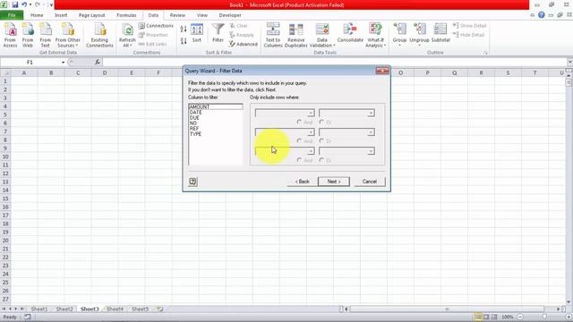573x322 pixels.
Task: Open the File tab
Action: tap(12, 15)
